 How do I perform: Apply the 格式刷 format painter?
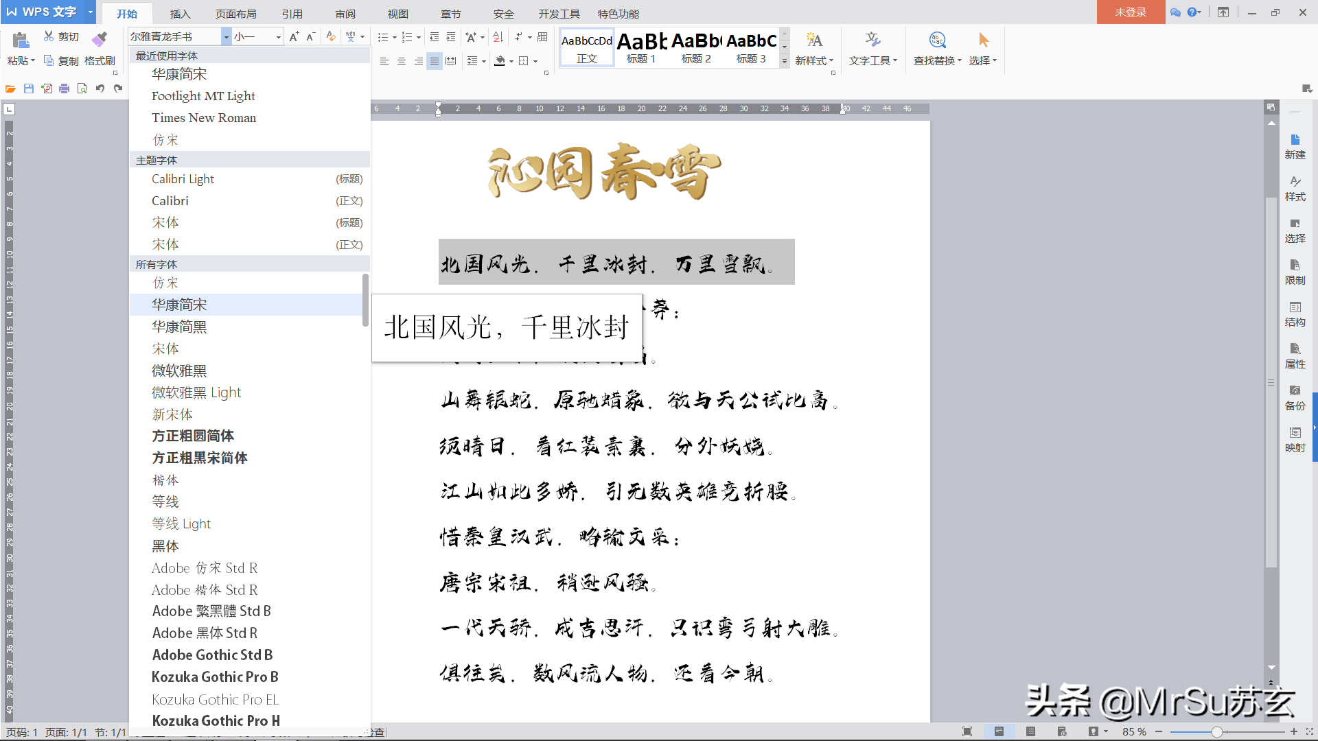(x=100, y=48)
